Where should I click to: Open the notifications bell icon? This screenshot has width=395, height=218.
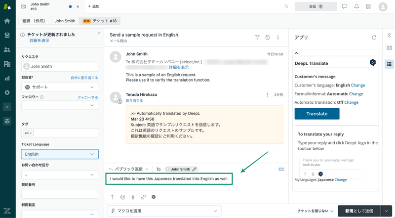point(356,6)
